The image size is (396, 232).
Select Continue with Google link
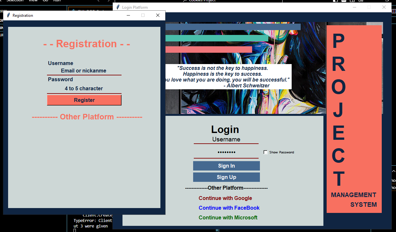(x=225, y=198)
